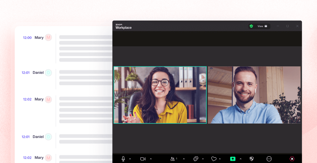Screen dimensions: 317x163
Task: Open the host tools shield icon
Action: (x=252, y=159)
